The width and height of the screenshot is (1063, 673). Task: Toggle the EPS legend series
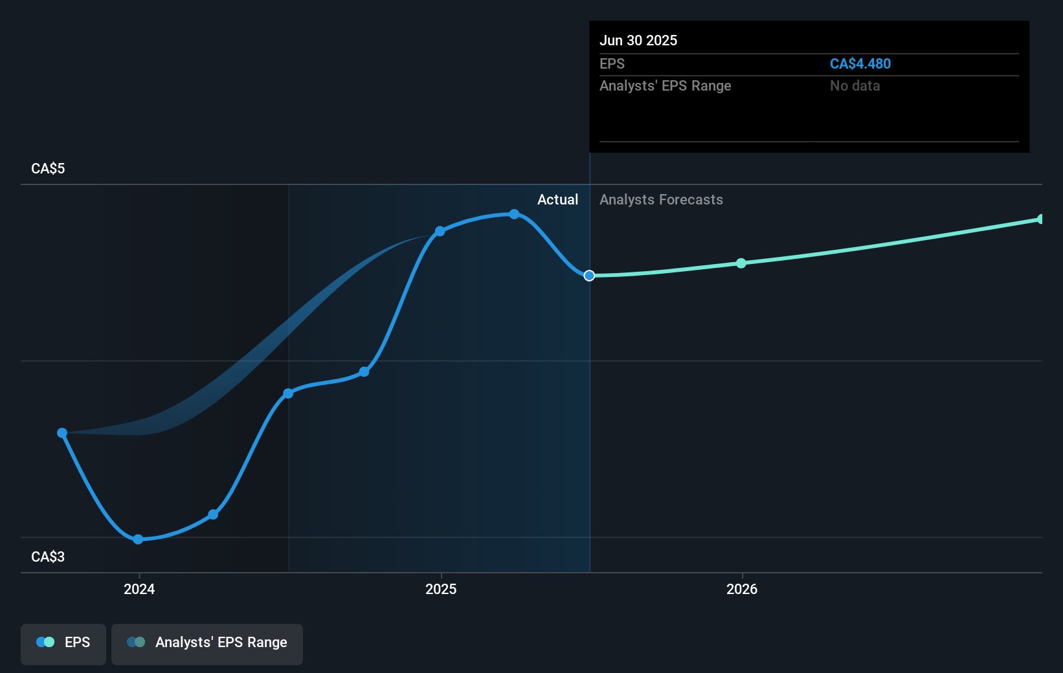point(63,643)
